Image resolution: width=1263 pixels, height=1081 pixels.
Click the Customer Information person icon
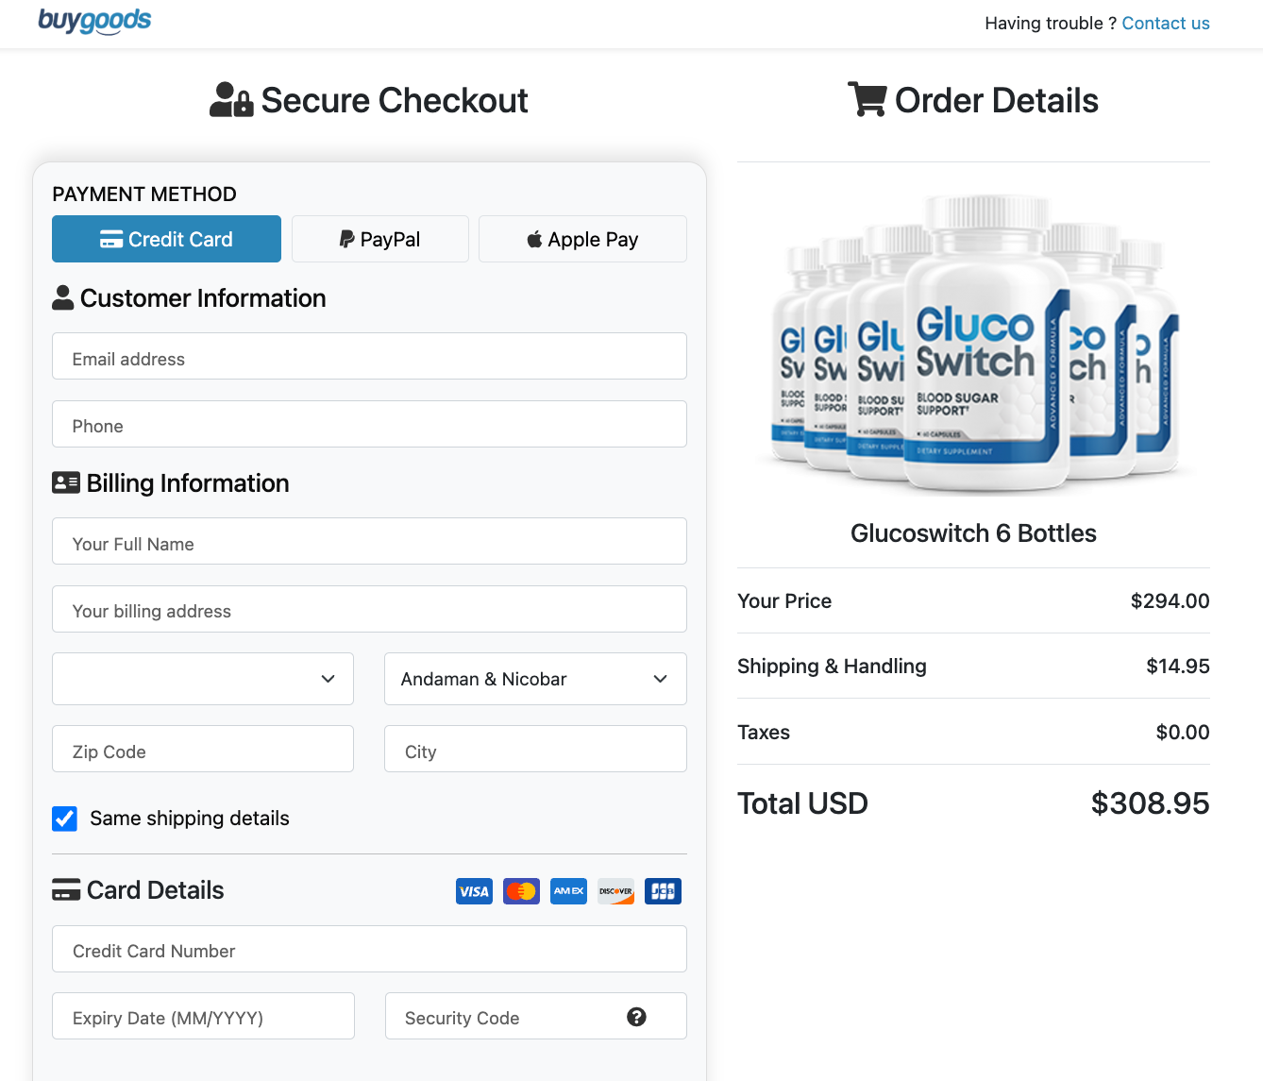63,297
